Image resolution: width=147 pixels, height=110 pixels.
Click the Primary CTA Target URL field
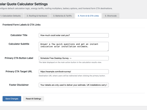(x=74, y=72)
